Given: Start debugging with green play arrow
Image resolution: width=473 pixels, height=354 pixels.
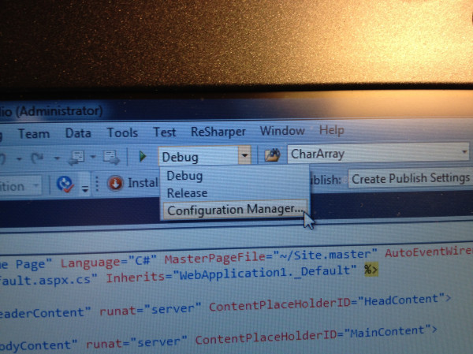Looking at the screenshot, I should click(x=142, y=156).
